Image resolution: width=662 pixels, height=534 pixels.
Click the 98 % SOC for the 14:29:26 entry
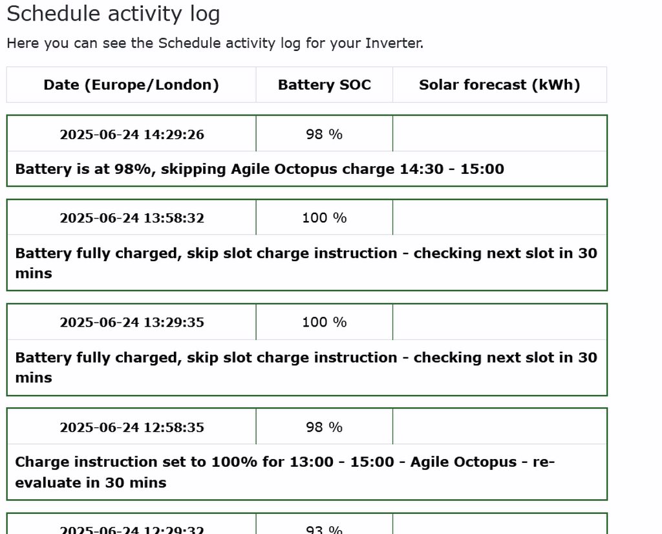point(324,134)
